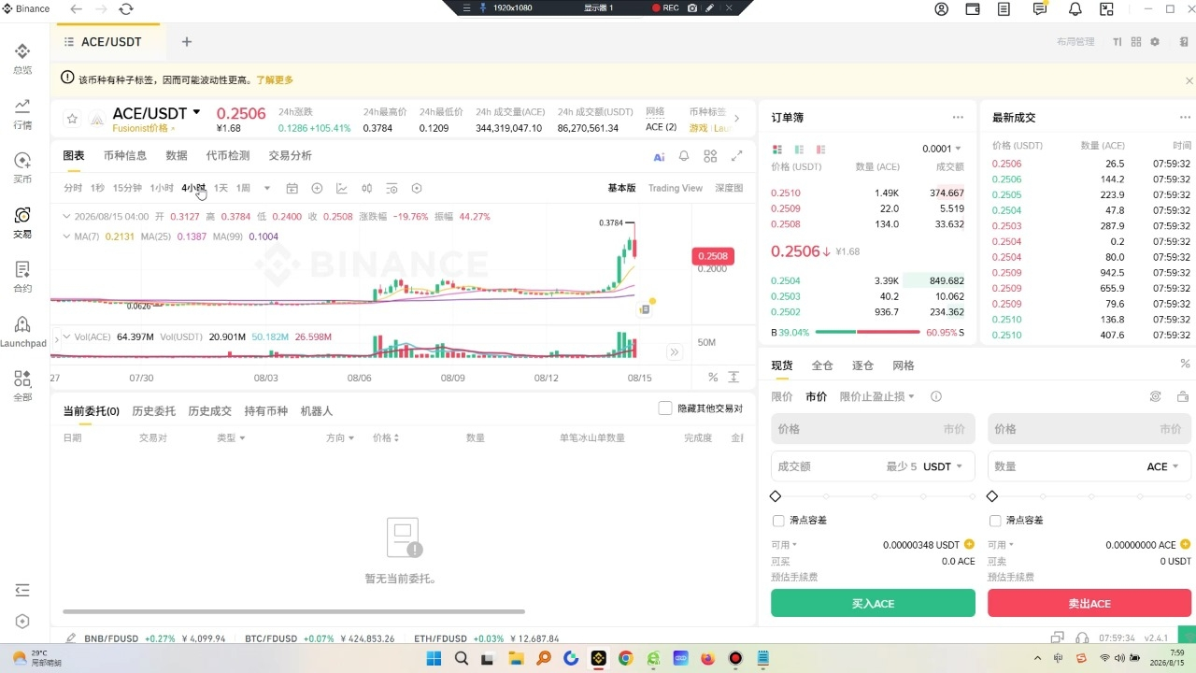The height and width of the screenshot is (673, 1196).
Task: Go to Overview (总览) in the sidebar
Action: pyautogui.click(x=22, y=58)
